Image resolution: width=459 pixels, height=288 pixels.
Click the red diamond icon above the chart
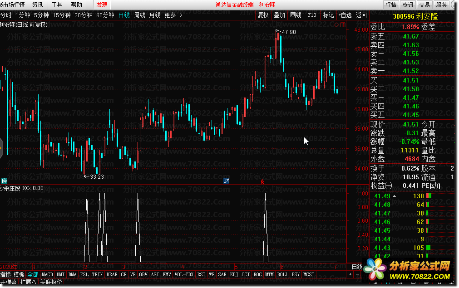pos(336,24)
